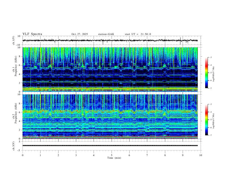Click the ch.1 'Frequency (kHz)' axis label
This screenshot has height=174, width=226.
(x=16, y=66)
